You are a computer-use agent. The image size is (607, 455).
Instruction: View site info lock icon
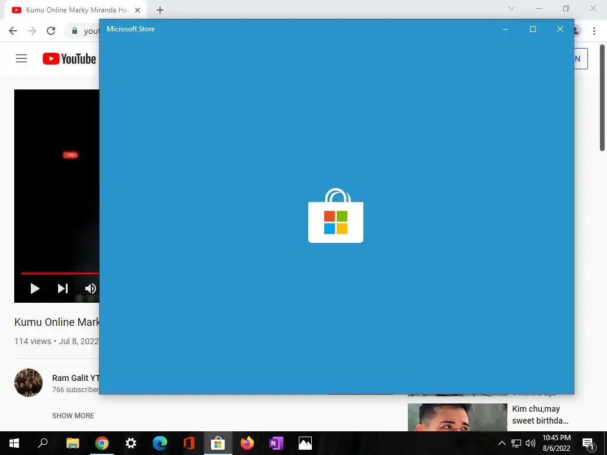point(75,31)
